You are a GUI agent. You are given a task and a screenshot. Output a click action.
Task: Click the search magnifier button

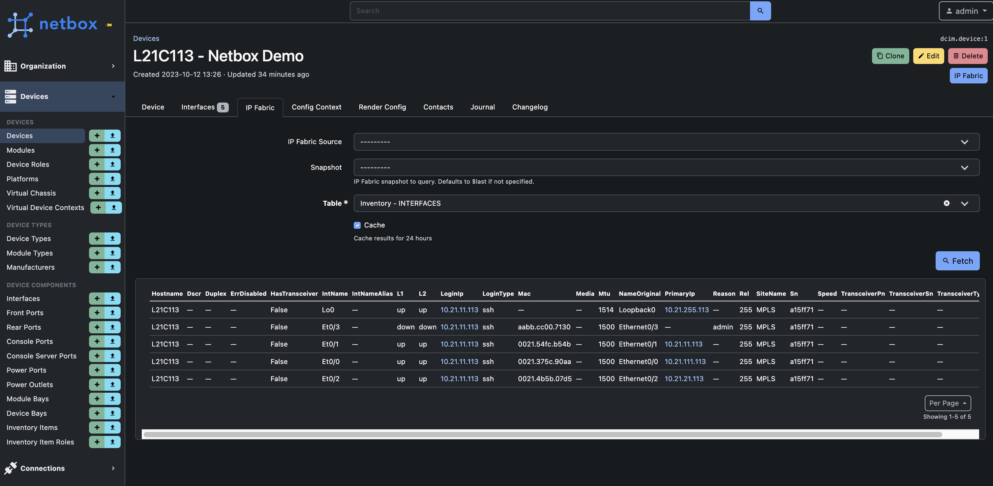pyautogui.click(x=760, y=11)
